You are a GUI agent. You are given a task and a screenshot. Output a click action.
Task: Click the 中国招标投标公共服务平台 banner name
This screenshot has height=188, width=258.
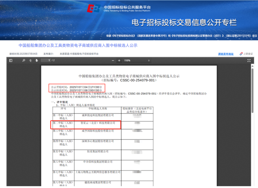pos(127,7)
